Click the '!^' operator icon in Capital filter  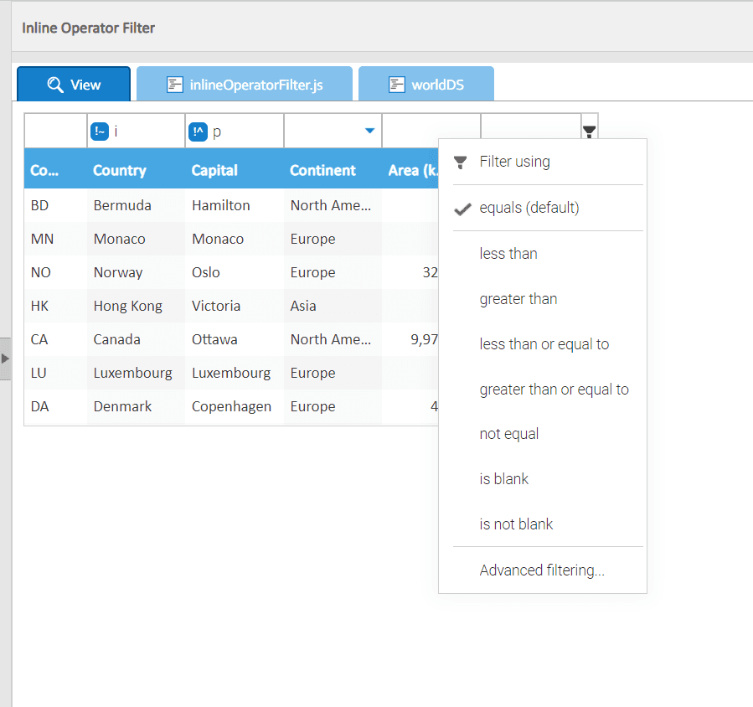click(x=198, y=132)
